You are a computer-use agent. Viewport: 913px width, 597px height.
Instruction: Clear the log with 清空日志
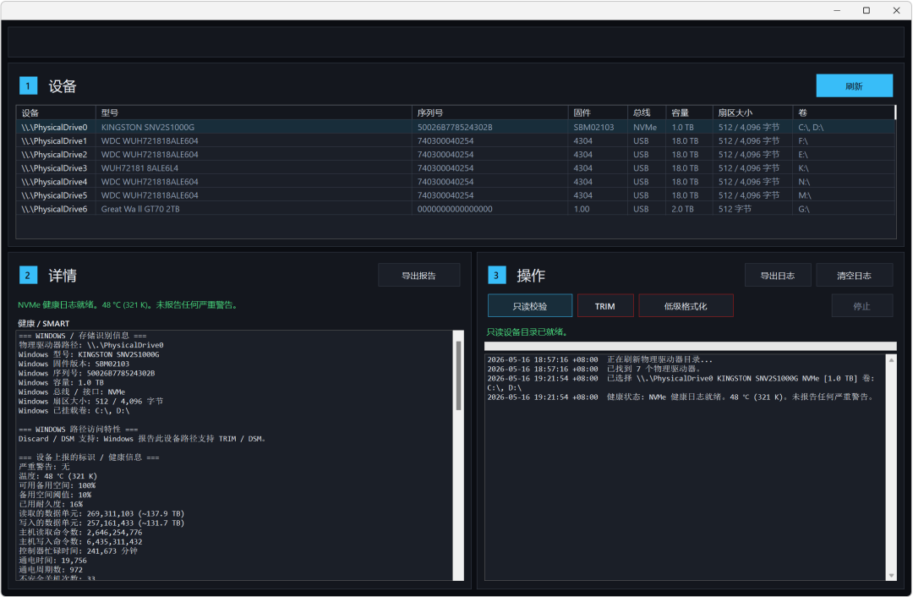tap(854, 276)
